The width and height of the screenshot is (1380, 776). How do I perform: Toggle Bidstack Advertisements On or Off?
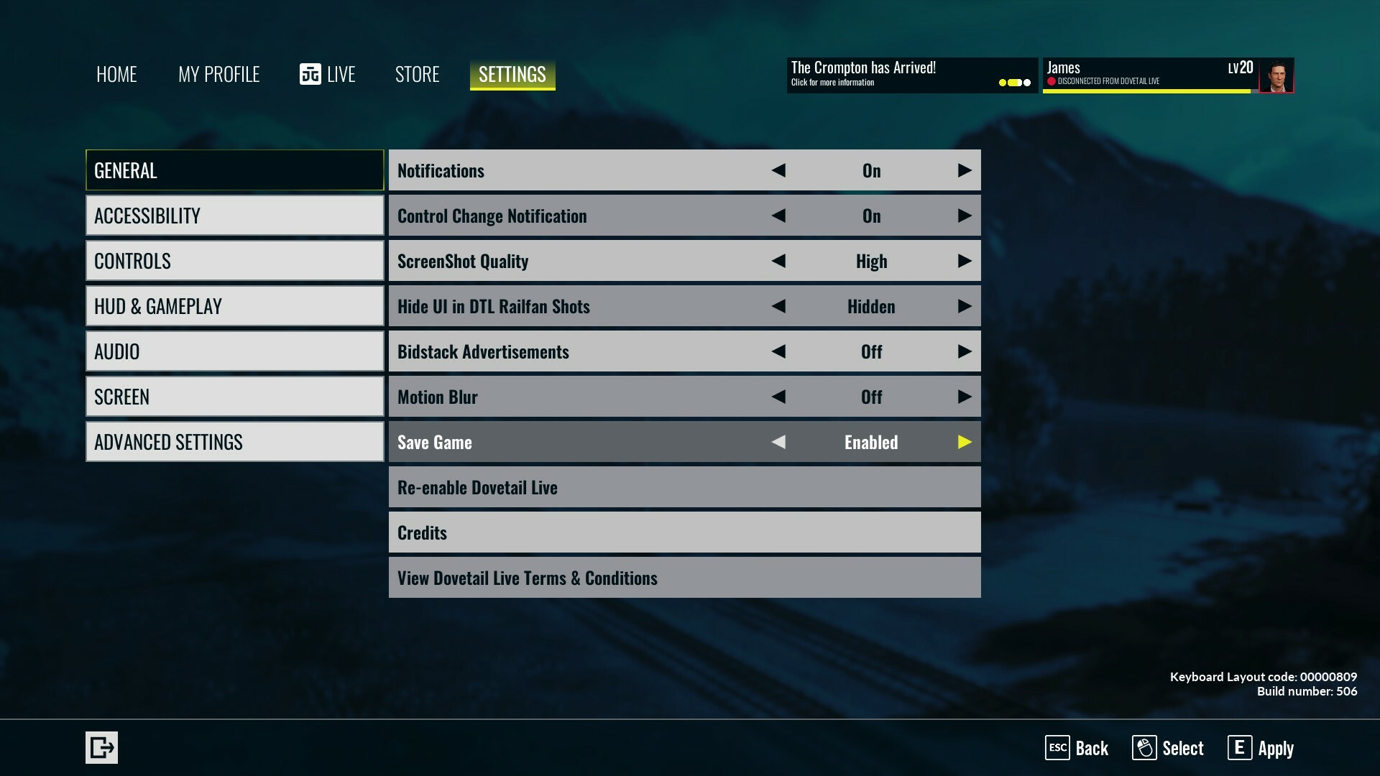pos(964,351)
